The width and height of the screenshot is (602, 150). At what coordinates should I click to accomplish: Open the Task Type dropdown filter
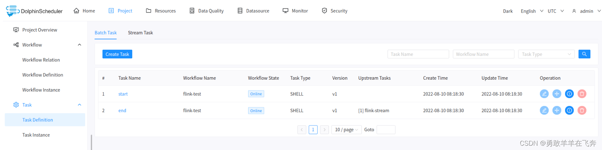tap(546, 54)
